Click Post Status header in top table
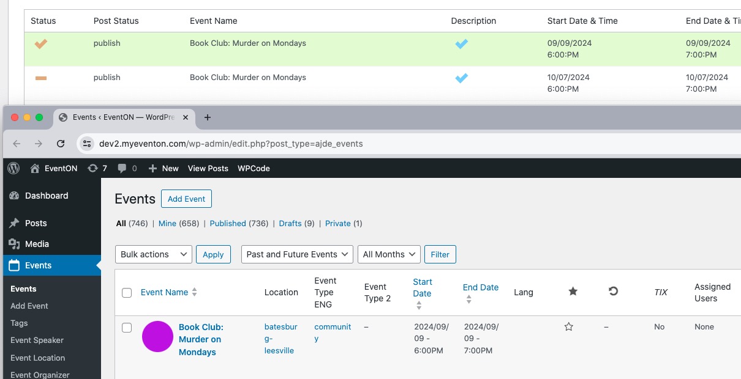The image size is (741, 379). (x=116, y=21)
